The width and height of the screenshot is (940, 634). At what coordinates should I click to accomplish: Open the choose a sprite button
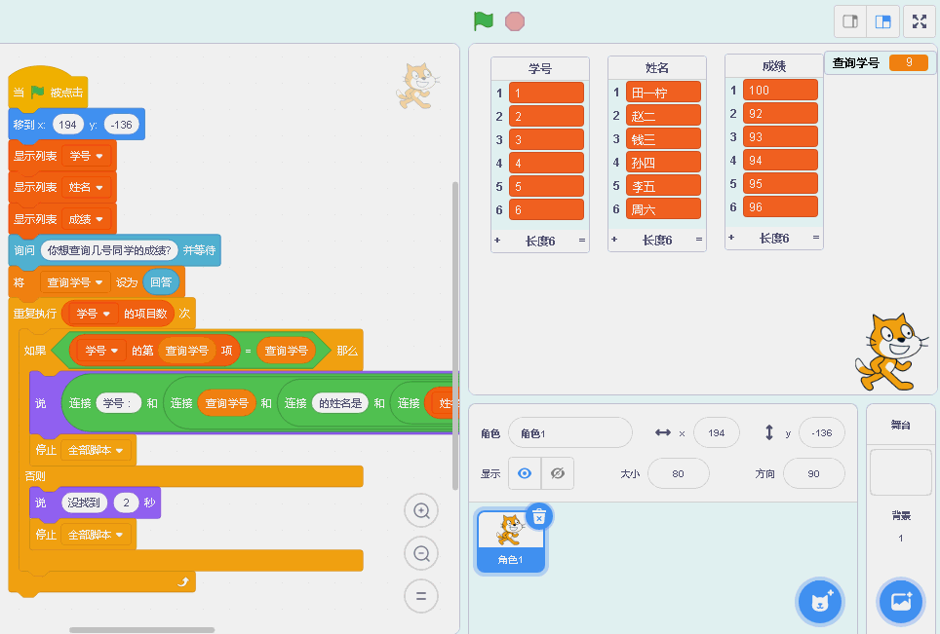pyautogui.click(x=819, y=602)
